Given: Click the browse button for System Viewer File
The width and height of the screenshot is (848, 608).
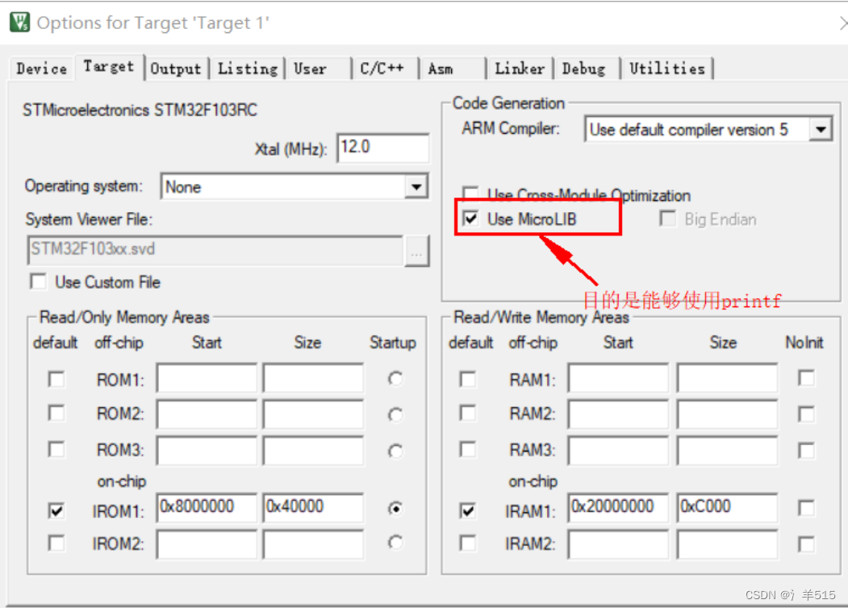Looking at the screenshot, I should (x=417, y=250).
